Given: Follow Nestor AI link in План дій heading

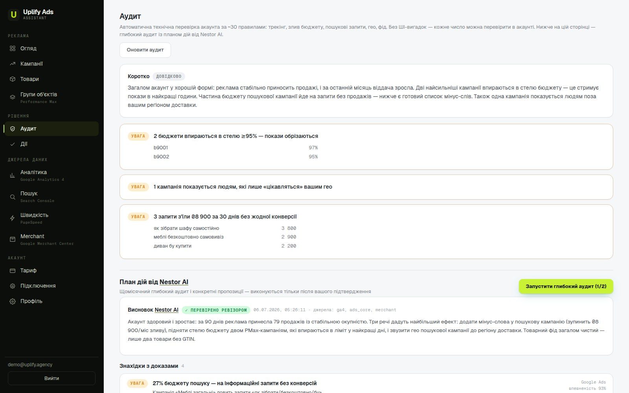Looking at the screenshot, I should [x=174, y=282].
